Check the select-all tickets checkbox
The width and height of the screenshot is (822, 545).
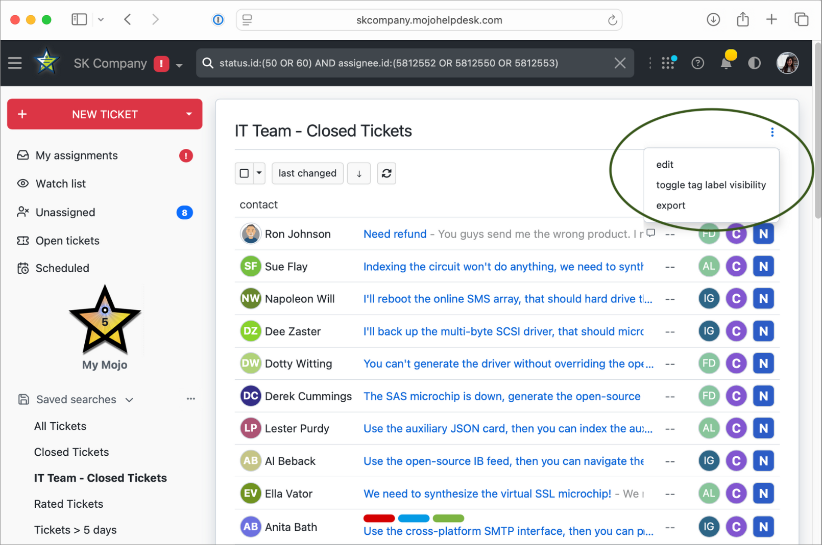pos(244,173)
